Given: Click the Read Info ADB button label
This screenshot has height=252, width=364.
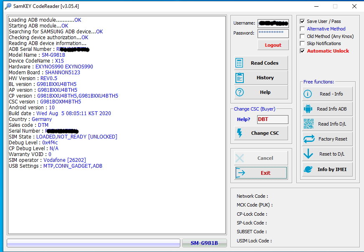Looking at the screenshot, I should click(332, 109).
